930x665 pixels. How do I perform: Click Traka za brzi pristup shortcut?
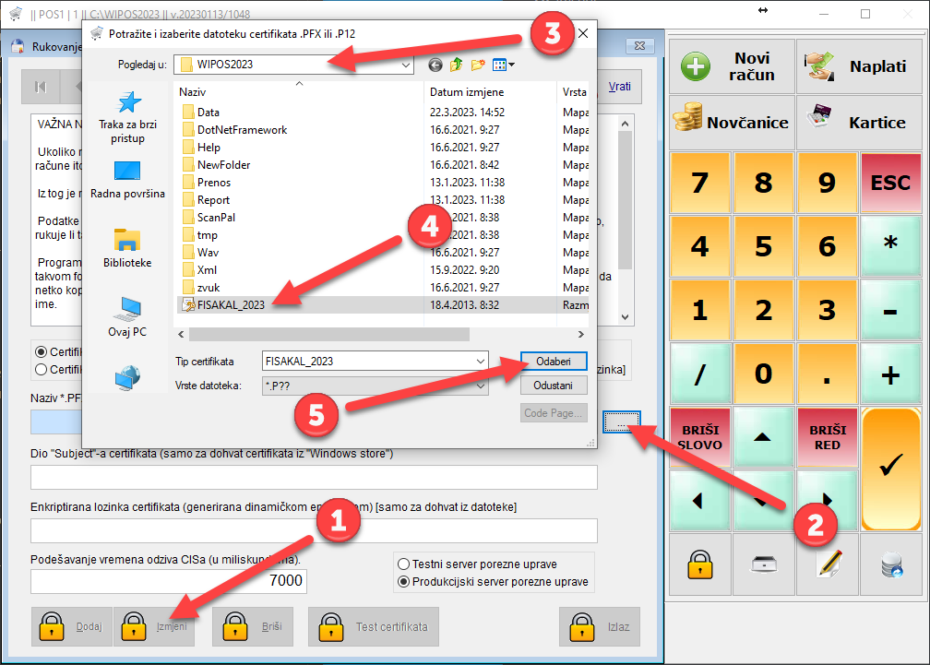(128, 117)
